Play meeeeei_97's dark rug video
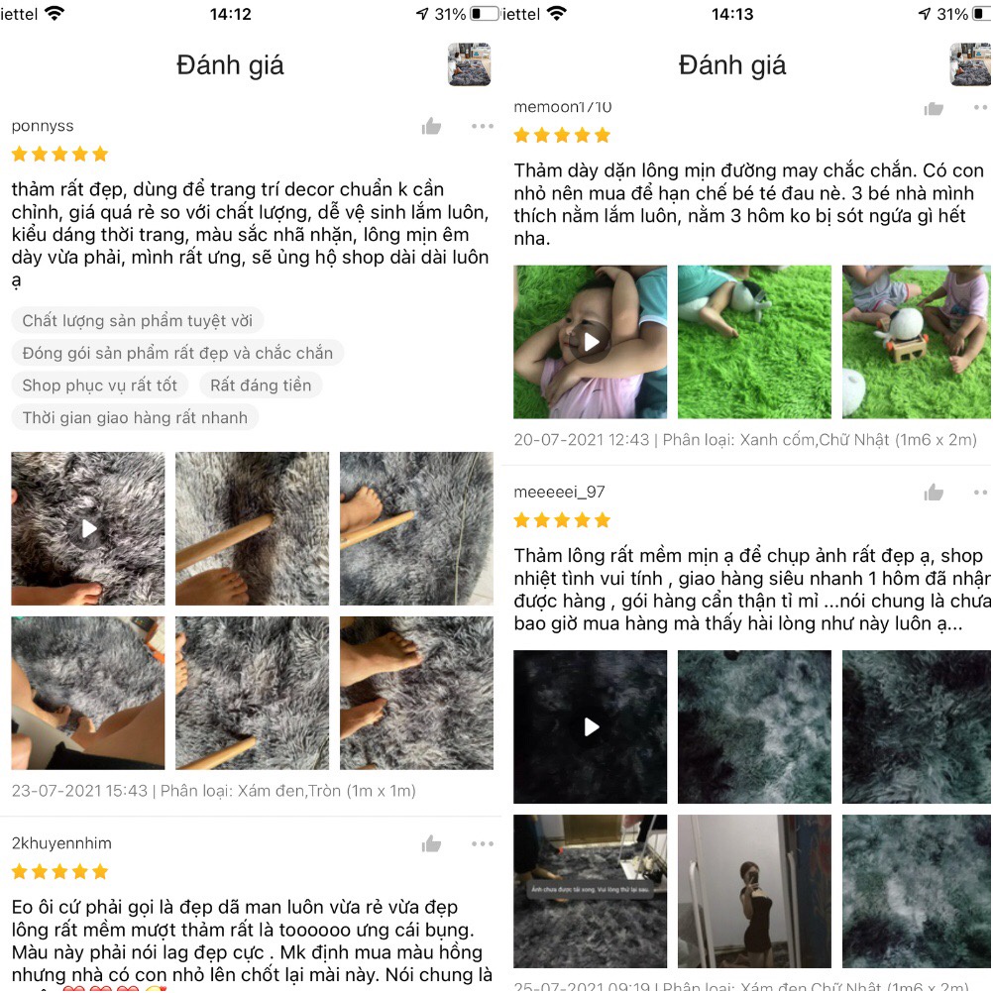This screenshot has height=993, width=993. [591, 726]
